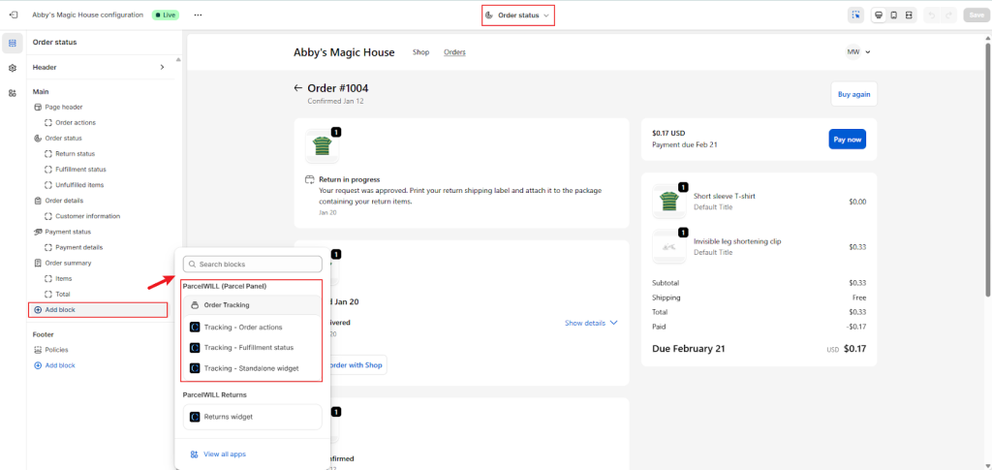Switch to mobile preview icon
992x470 pixels.
coord(893,16)
